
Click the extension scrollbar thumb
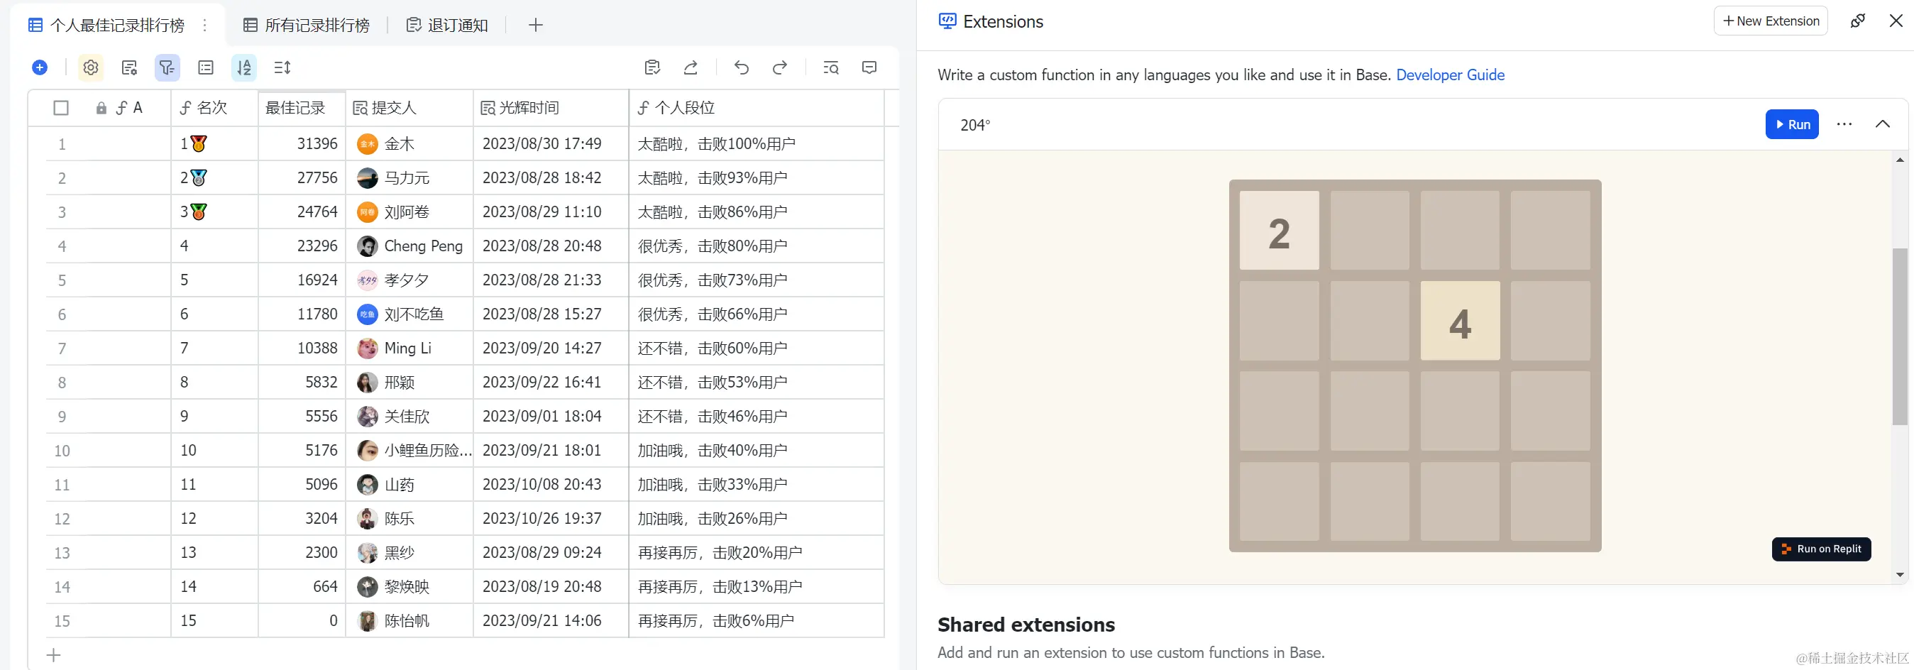(1900, 336)
